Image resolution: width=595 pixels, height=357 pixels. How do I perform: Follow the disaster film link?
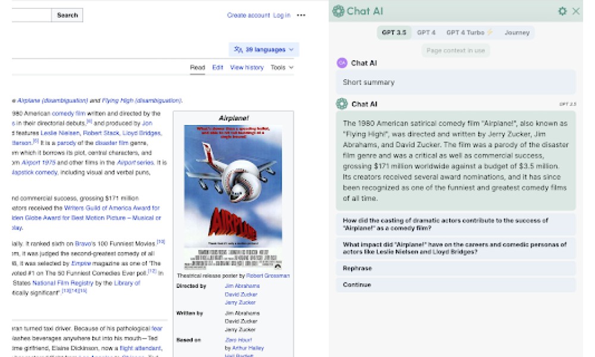(112, 143)
